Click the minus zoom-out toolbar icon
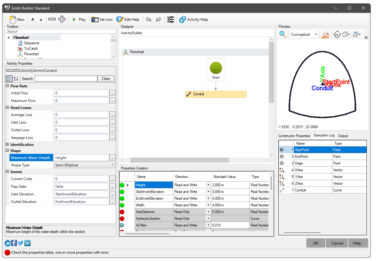 coord(52,19)
